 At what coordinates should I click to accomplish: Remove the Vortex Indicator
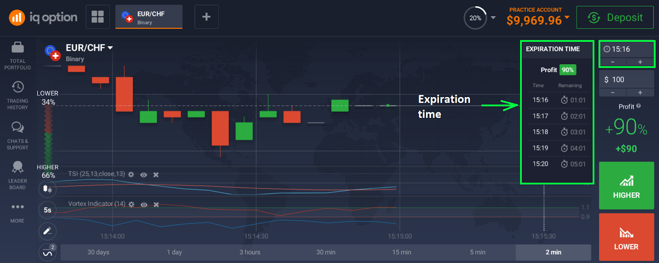[156, 205]
